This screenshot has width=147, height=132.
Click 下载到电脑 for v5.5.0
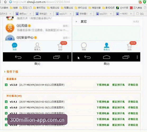(103, 85)
